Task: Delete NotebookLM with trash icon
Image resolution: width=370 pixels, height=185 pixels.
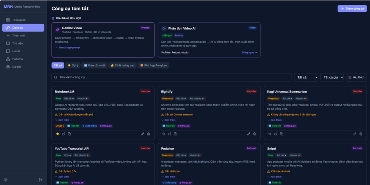Action: (149, 134)
